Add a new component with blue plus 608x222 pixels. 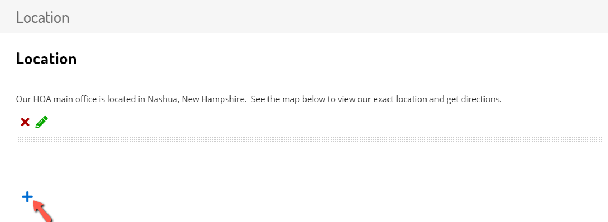tap(27, 197)
